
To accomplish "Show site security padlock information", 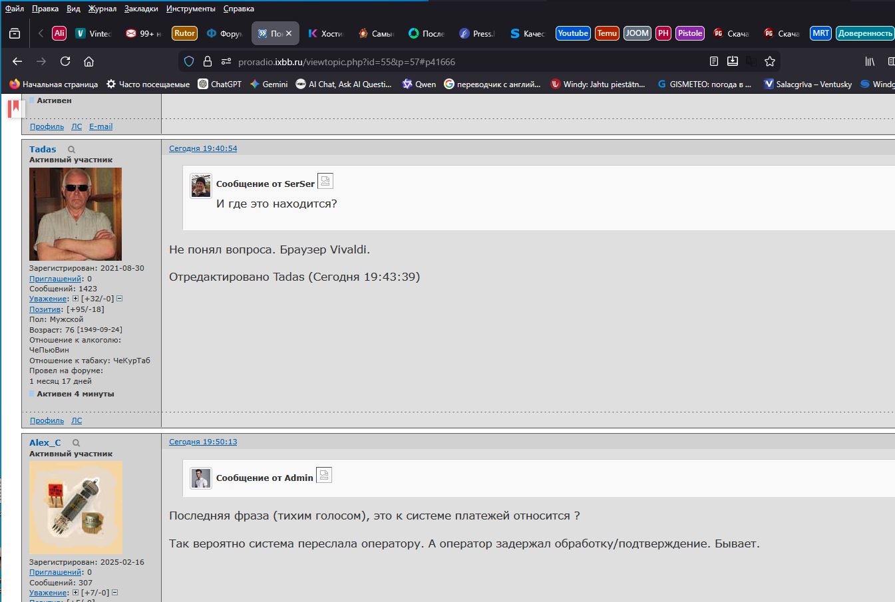I will [208, 61].
